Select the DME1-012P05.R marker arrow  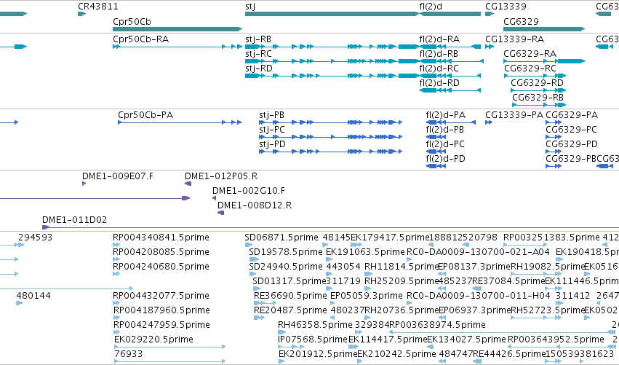188,184
